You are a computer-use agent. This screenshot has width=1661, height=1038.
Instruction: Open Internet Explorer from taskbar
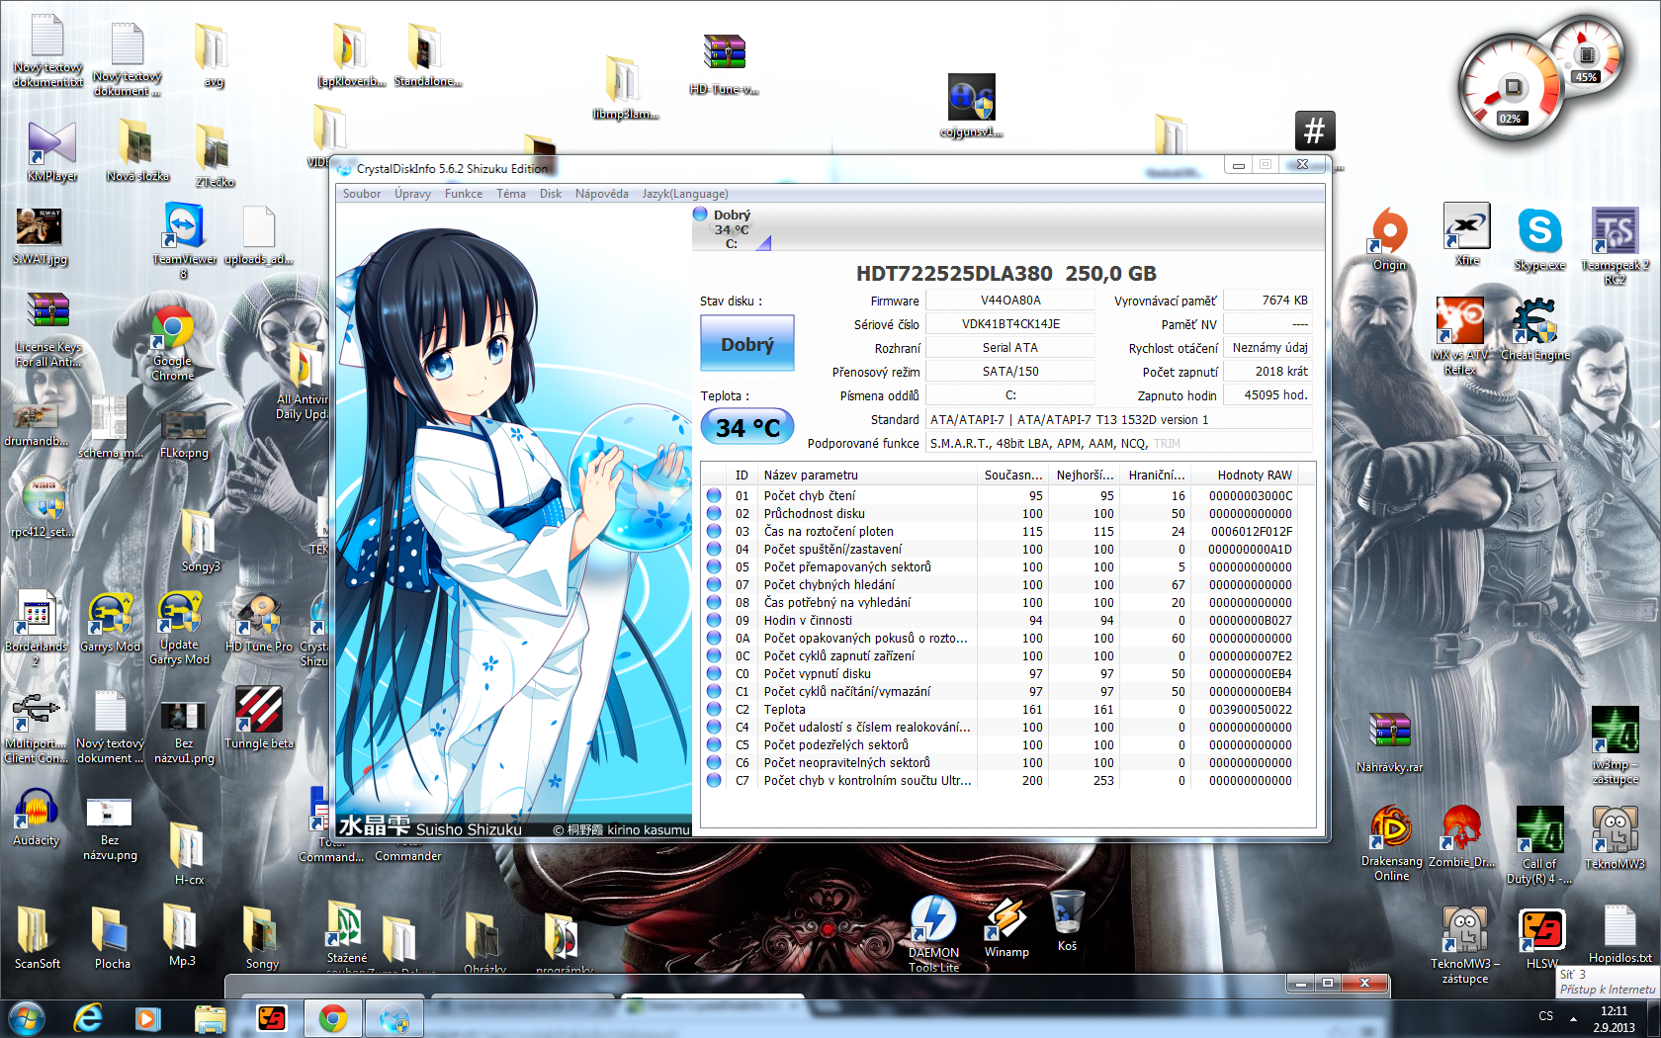point(88,1018)
